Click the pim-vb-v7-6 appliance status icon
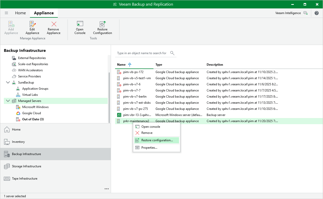The height and width of the screenshot is (199, 323). coord(119,84)
